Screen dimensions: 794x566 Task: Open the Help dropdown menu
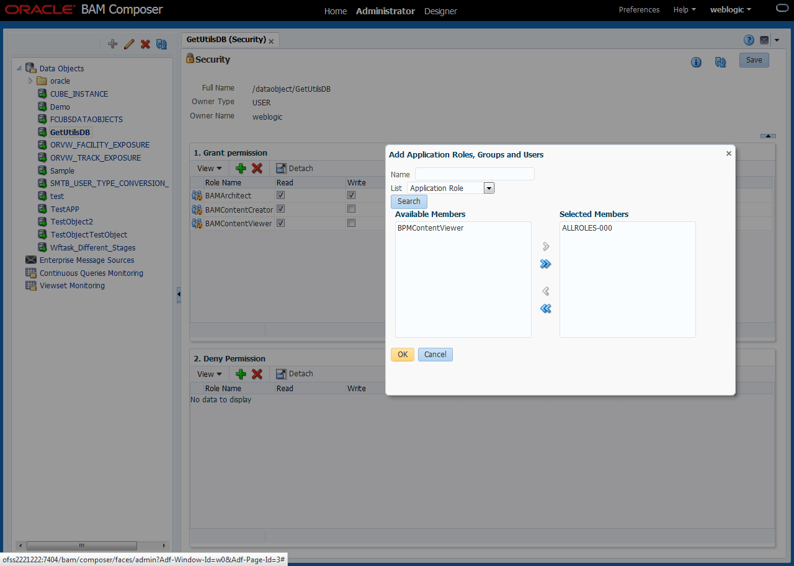tap(685, 10)
